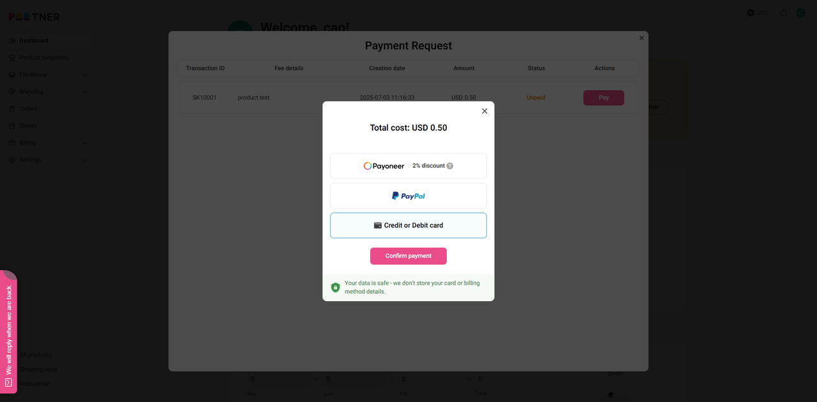Image resolution: width=817 pixels, height=402 pixels.
Task: Click the user avatar icon
Action: click(x=800, y=13)
